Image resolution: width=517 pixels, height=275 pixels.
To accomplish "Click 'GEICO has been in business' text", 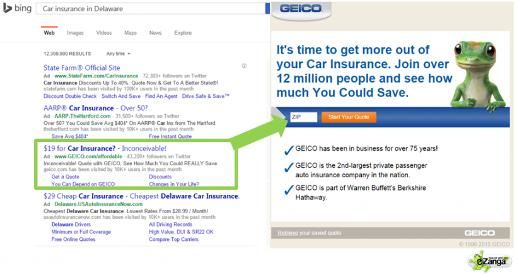I will pyautogui.click(x=367, y=149).
